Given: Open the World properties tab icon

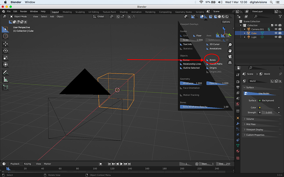Looking at the screenshot, I should 238,104.
